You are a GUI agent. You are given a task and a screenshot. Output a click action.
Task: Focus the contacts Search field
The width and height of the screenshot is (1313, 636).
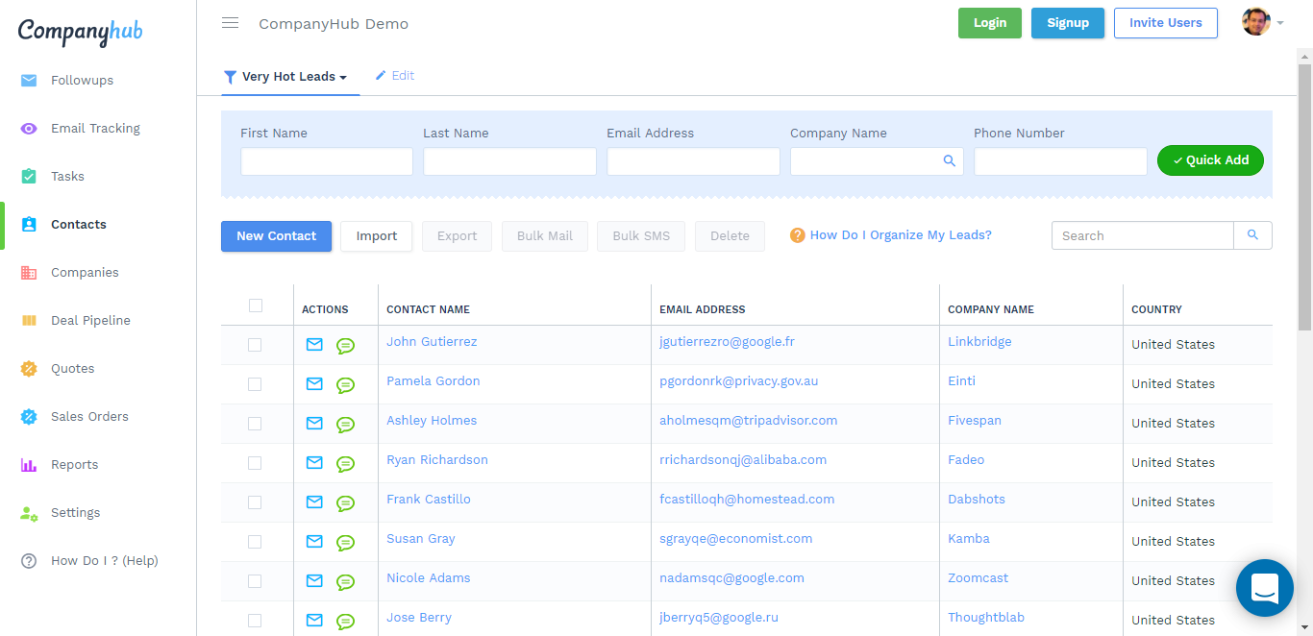(1143, 235)
